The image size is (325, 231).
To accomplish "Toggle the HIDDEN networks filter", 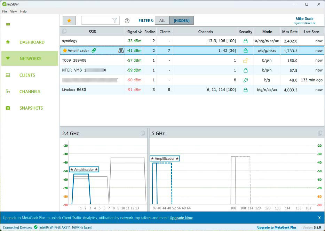I will pos(181,21).
